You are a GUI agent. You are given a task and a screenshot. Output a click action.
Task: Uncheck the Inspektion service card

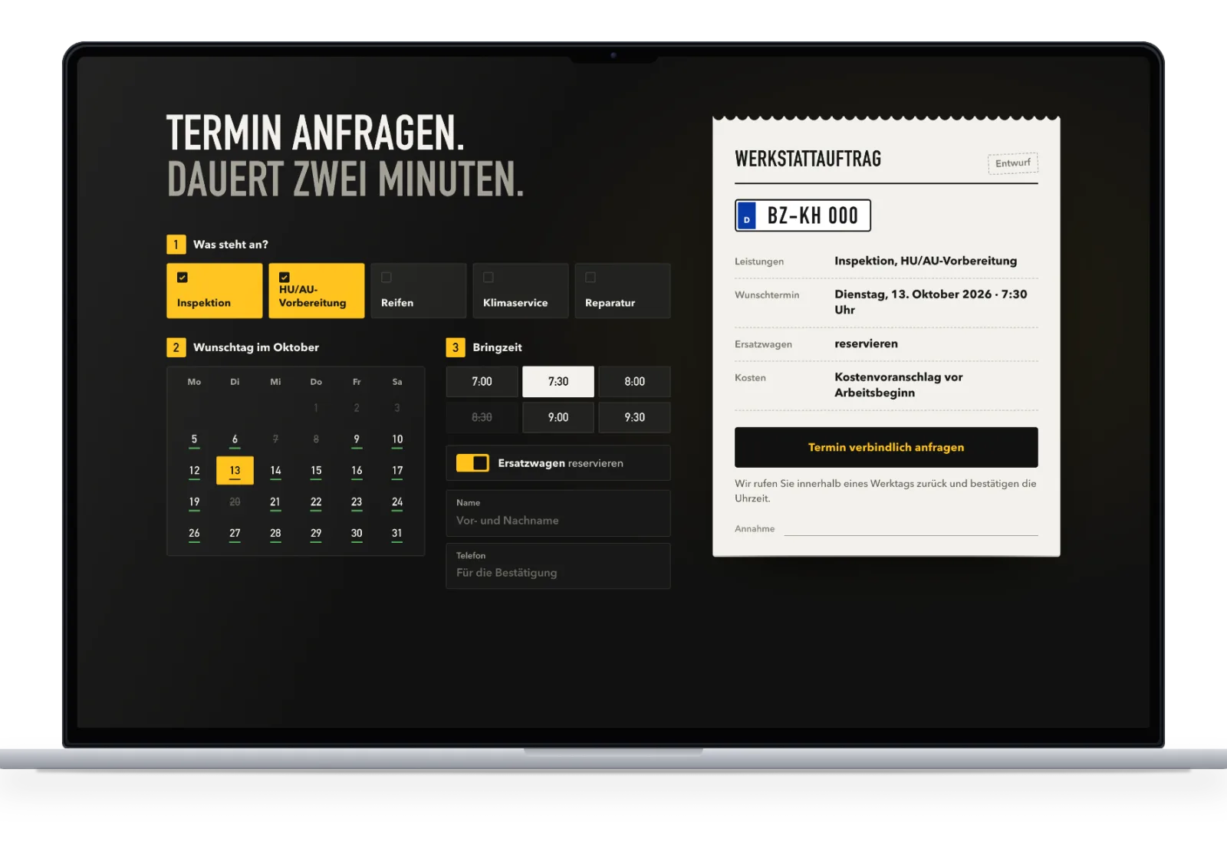pyautogui.click(x=214, y=291)
